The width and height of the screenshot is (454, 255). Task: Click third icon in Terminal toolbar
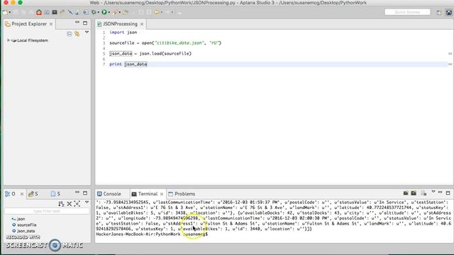[423, 193]
